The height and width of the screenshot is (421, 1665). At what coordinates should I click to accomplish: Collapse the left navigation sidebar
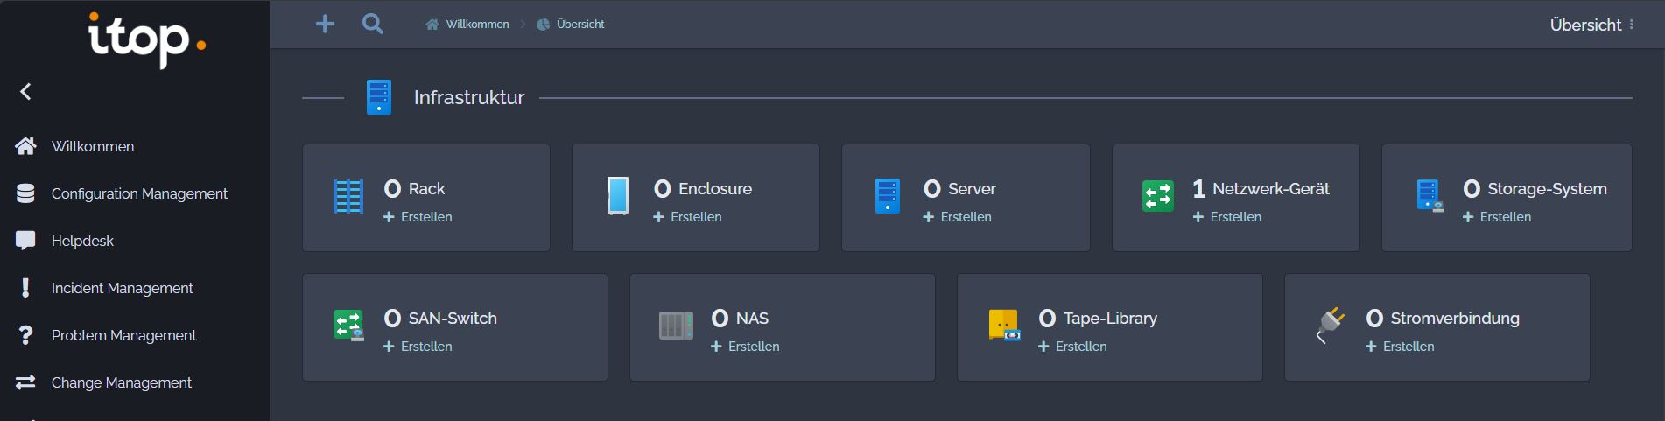point(26,92)
